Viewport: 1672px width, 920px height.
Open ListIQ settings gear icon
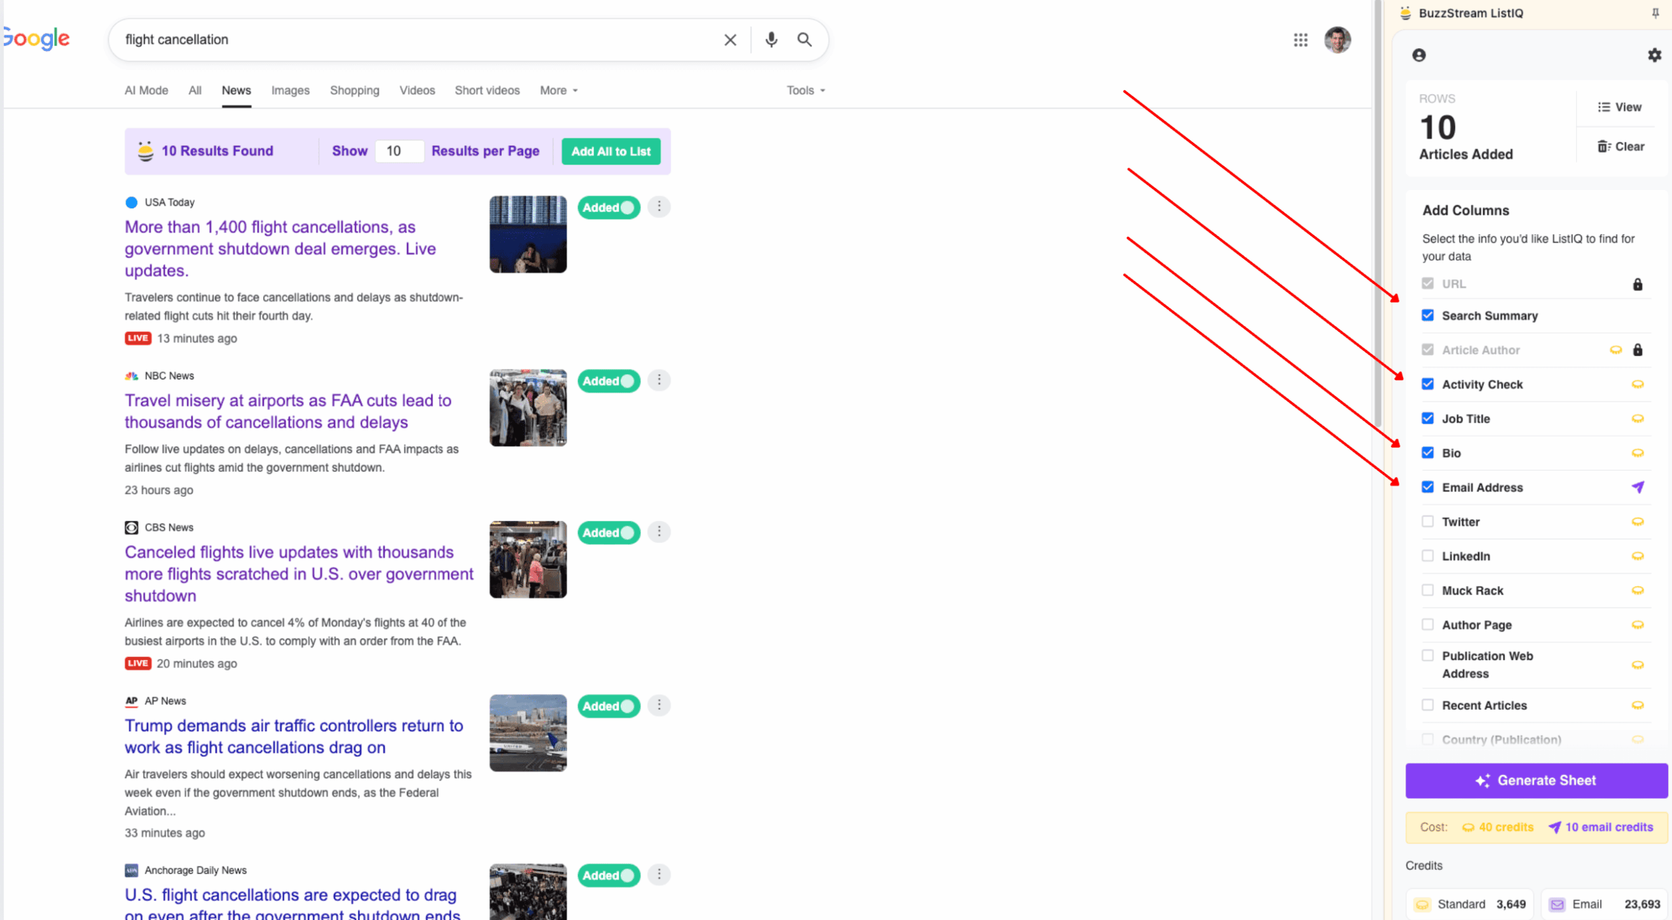point(1654,56)
